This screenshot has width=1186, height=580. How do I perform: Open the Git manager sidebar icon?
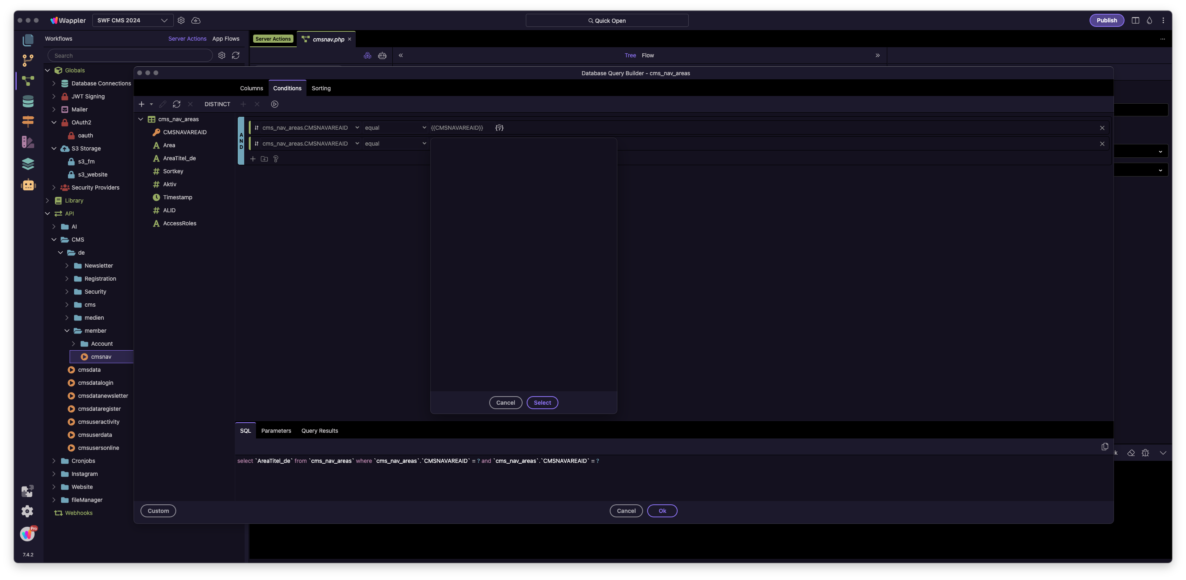[x=28, y=60]
